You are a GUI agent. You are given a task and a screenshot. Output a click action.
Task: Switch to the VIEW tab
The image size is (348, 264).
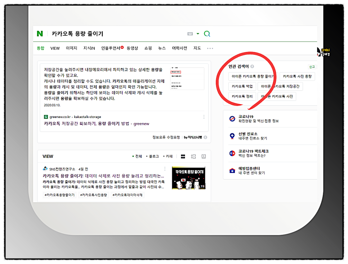(55, 48)
